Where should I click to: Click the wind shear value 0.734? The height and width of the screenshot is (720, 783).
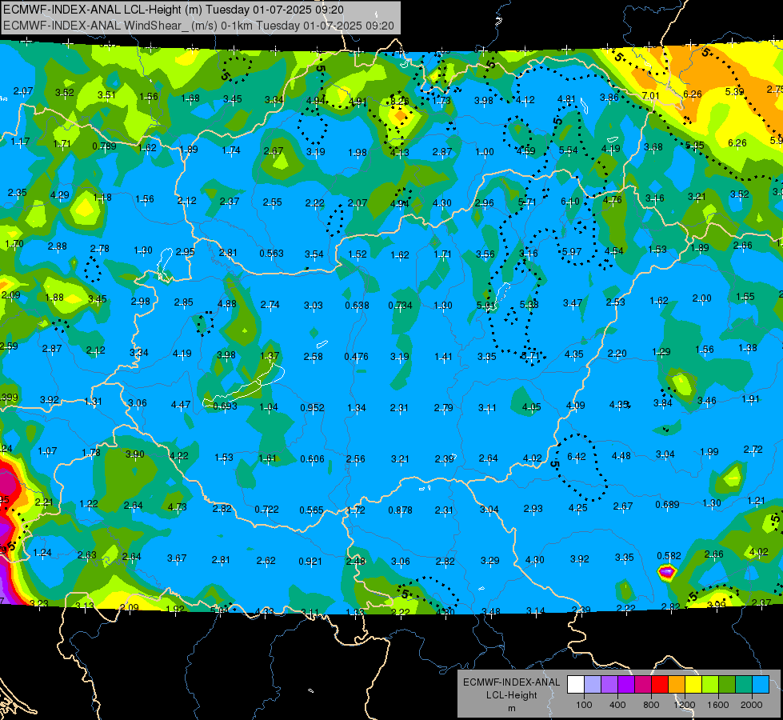coord(401,306)
